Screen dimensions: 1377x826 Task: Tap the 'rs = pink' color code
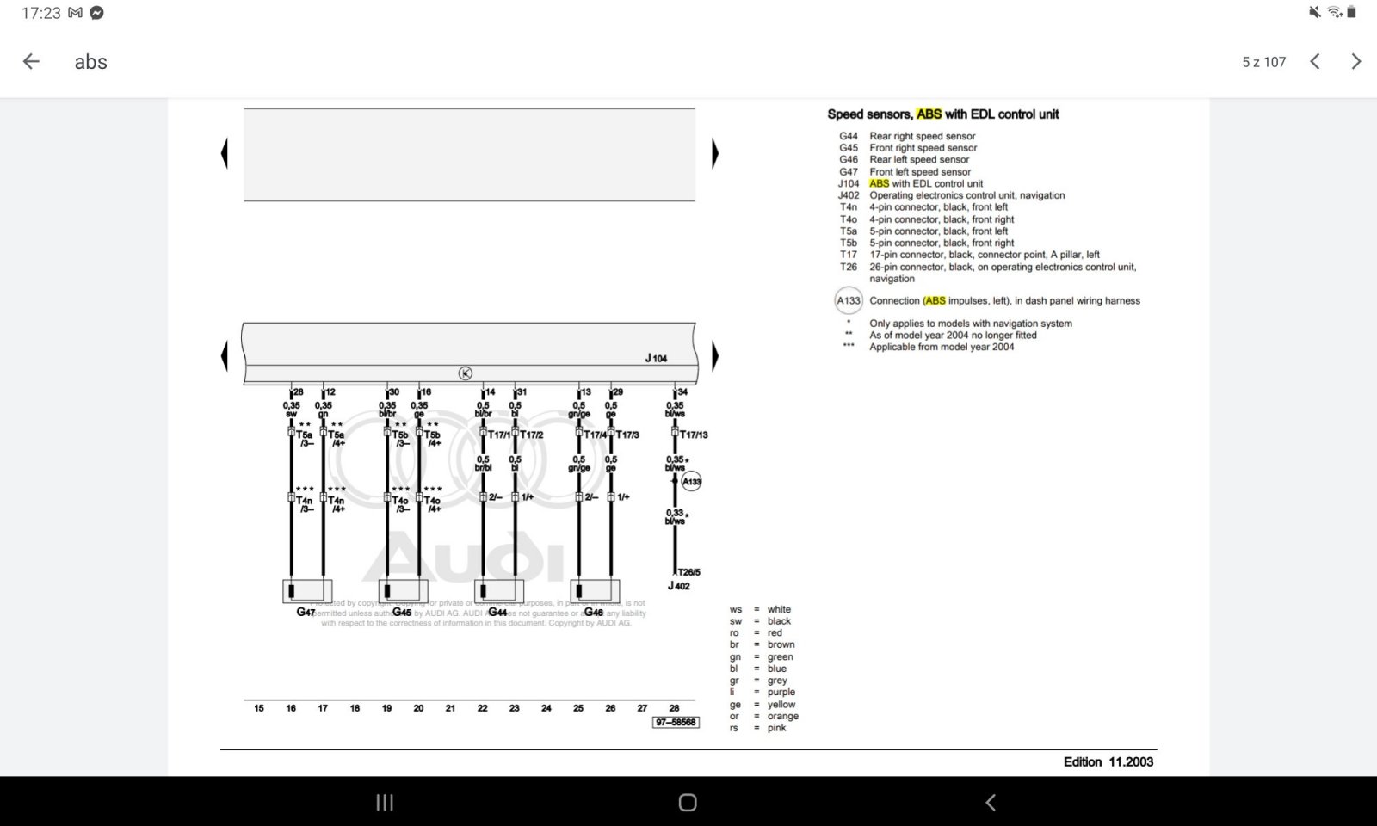(758, 728)
